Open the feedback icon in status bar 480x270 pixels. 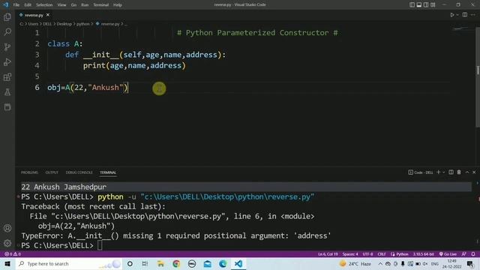tap(464, 254)
